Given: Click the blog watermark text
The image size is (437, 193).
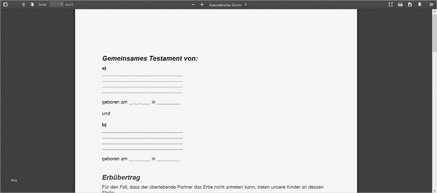Looking at the screenshot, I should [14, 180].
